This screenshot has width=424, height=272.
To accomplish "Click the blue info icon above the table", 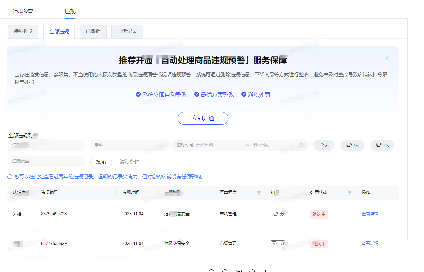I will [10, 177].
